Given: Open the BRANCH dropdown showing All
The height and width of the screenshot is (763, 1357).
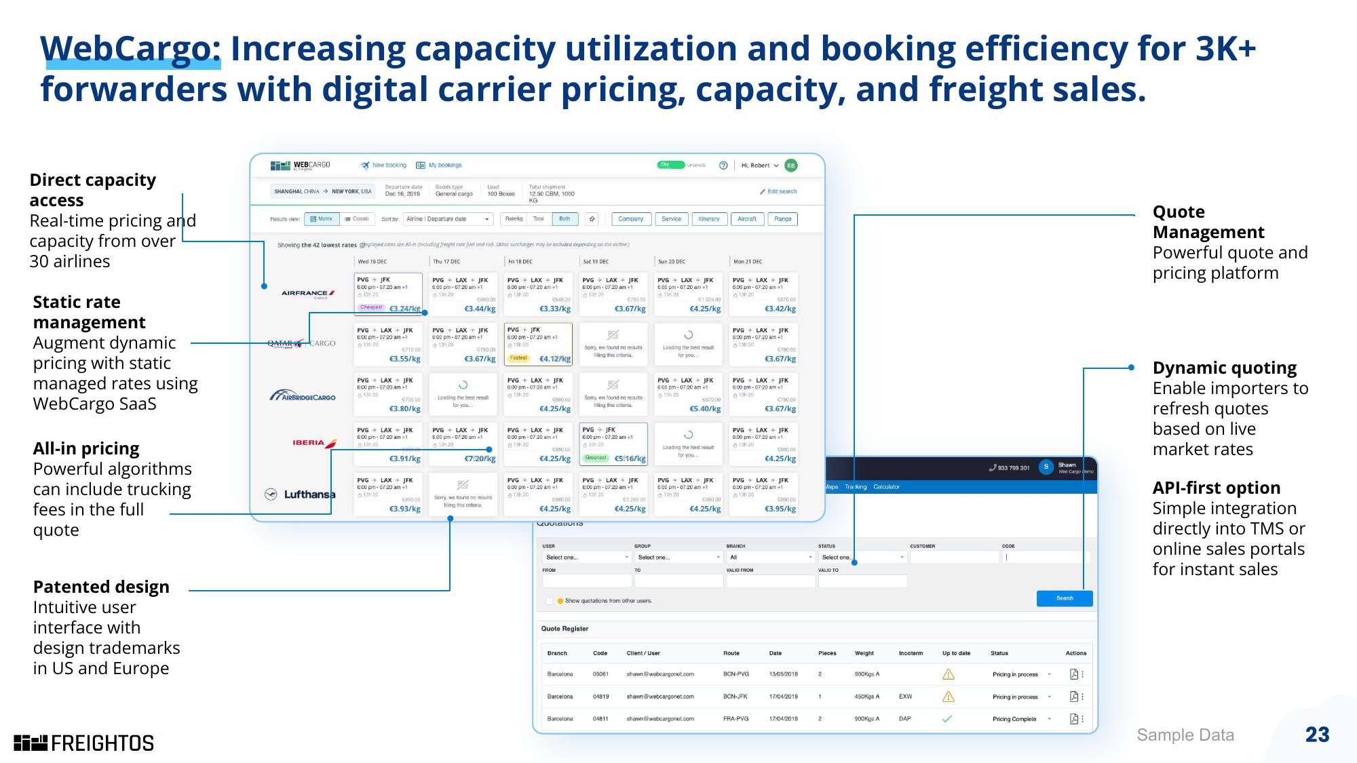Looking at the screenshot, I should click(770, 557).
